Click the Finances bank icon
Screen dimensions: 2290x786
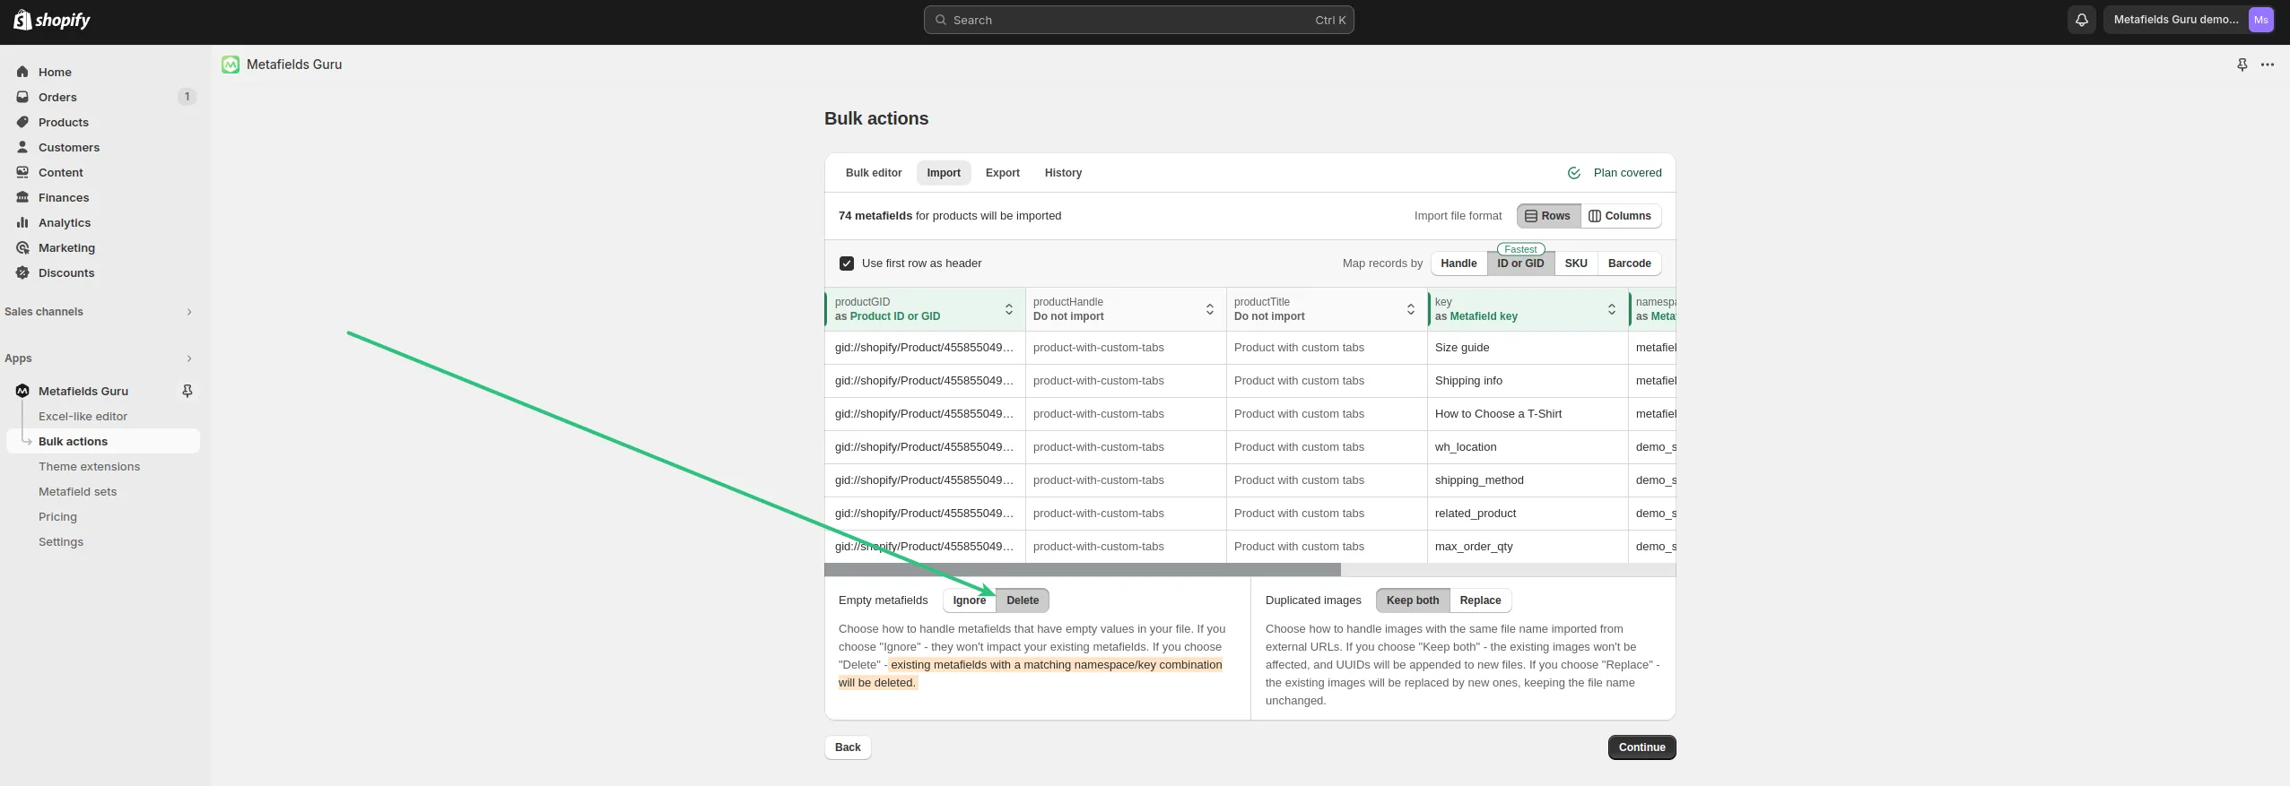22,197
